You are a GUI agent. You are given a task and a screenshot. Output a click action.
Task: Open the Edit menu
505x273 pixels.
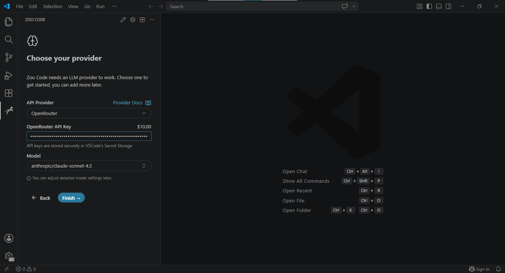click(33, 6)
